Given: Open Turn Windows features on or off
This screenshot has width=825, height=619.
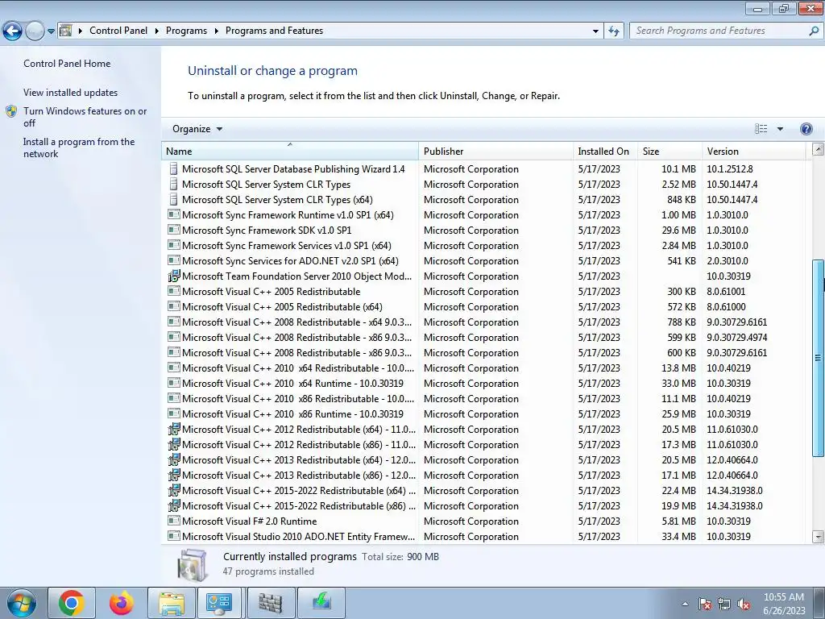Looking at the screenshot, I should pos(85,117).
